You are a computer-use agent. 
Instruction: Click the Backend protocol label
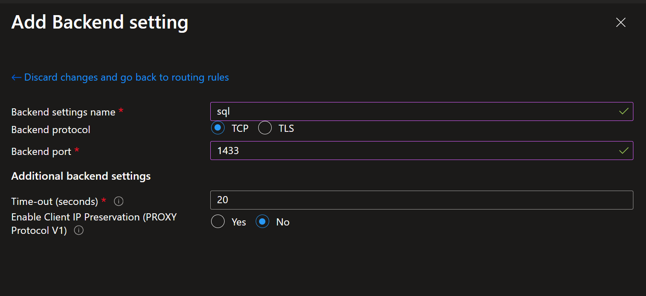pos(50,130)
